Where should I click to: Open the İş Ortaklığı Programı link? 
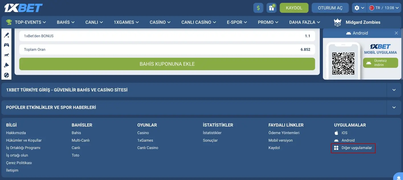click(23, 148)
